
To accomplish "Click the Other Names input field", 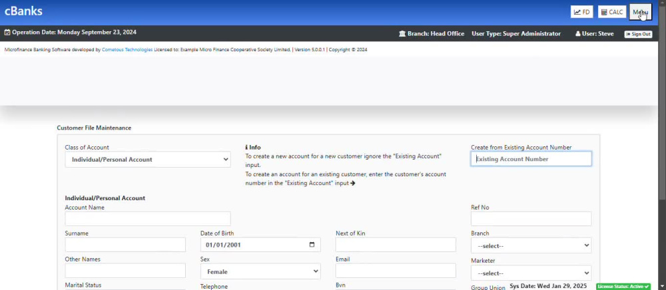I will [125, 271].
